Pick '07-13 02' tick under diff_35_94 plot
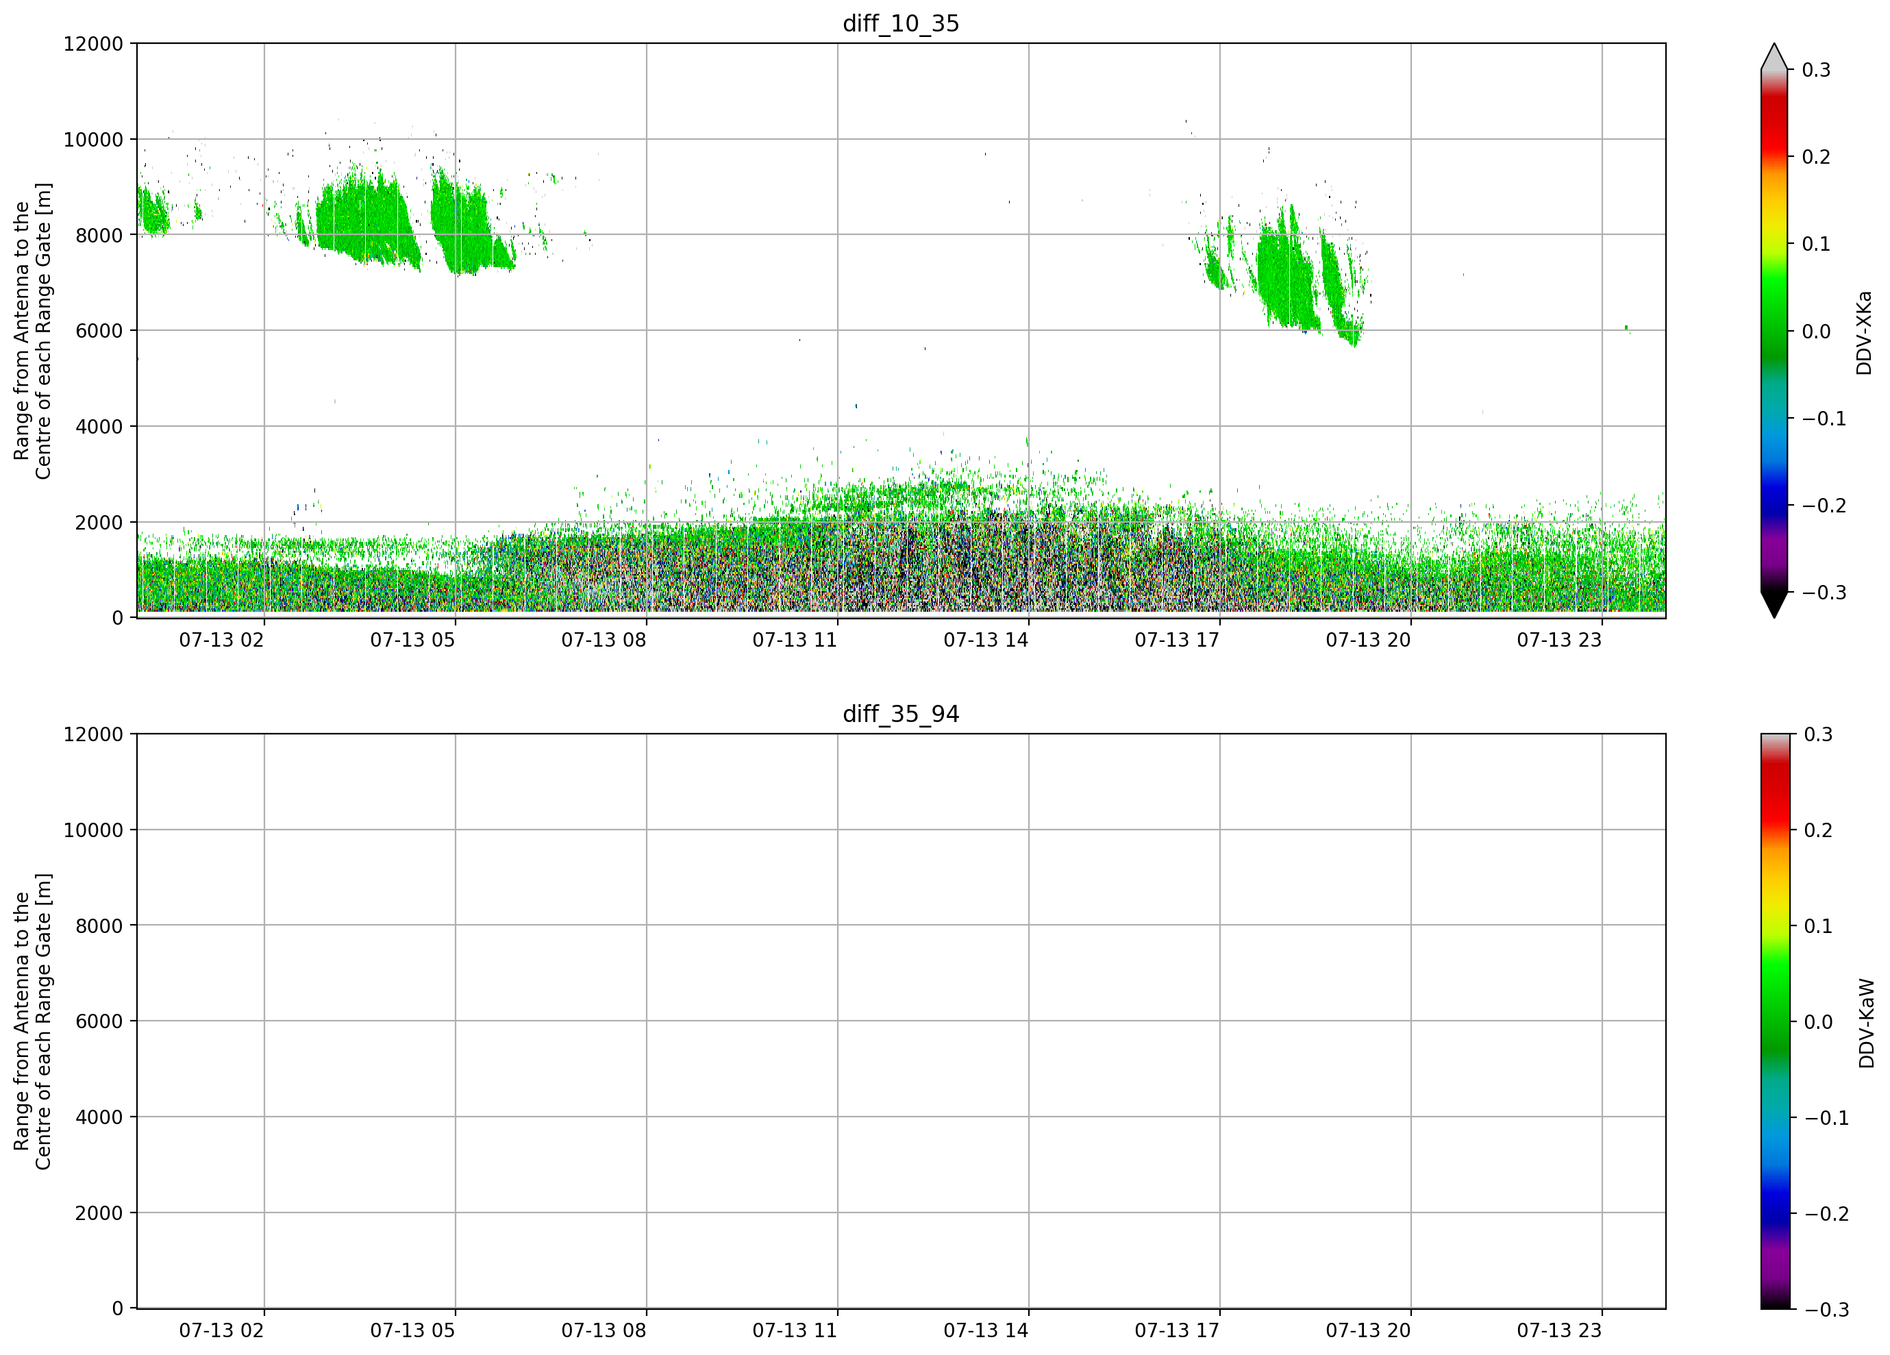The width and height of the screenshot is (1890, 1355). (222, 1331)
